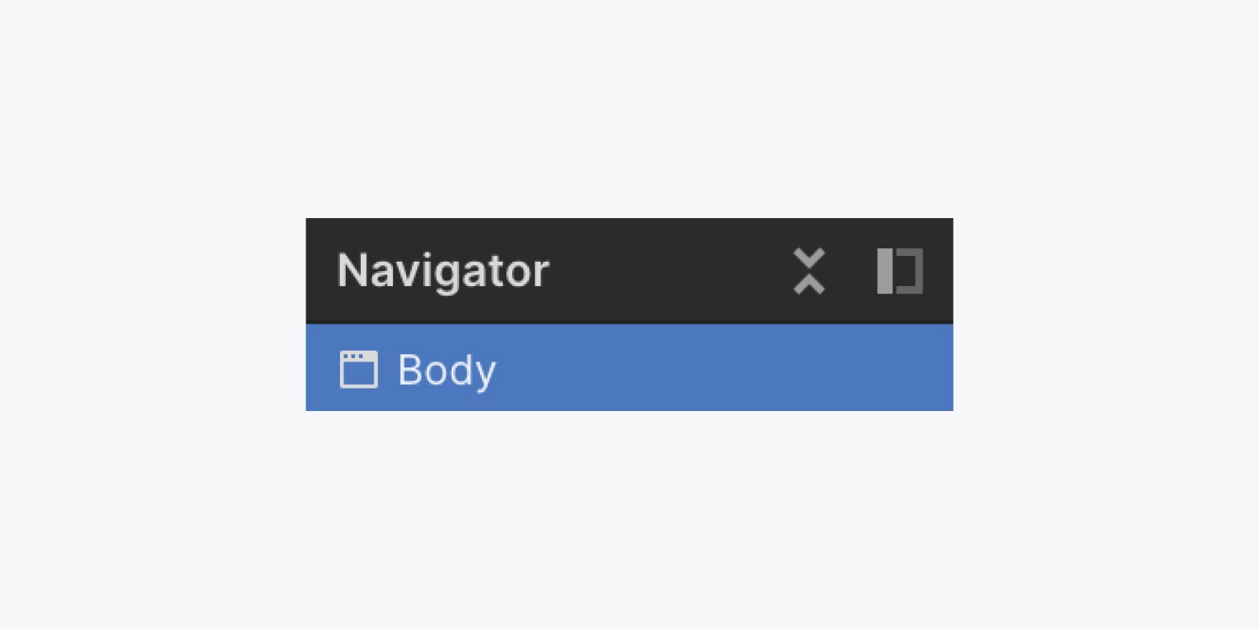Select the collapse-all icon in the Navigator header
Screen dimensions: 1260x630
pyautogui.click(x=809, y=270)
